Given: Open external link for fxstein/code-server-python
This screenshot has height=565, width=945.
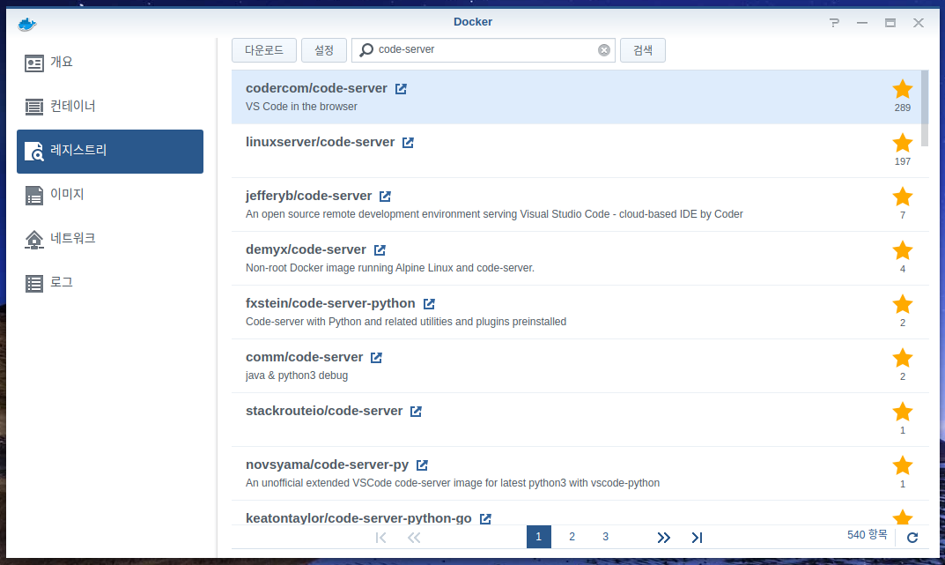Looking at the screenshot, I should (429, 303).
